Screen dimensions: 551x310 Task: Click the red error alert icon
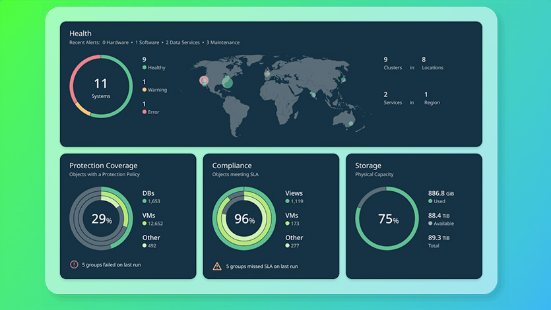(x=74, y=264)
